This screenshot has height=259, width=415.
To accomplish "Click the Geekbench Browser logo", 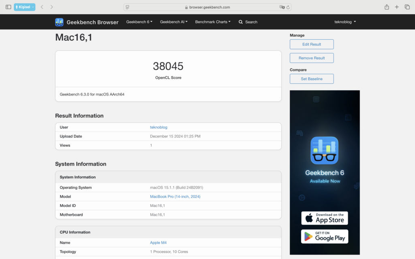I will [87, 22].
